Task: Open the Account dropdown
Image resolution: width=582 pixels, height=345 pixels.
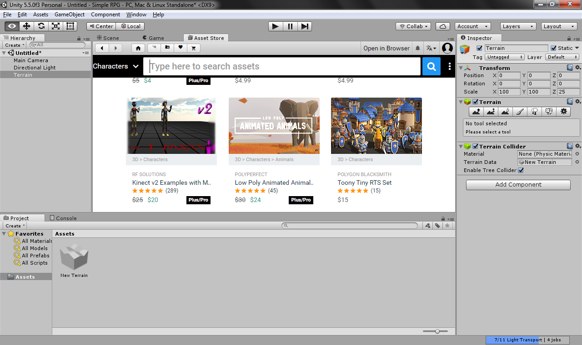Action: click(x=473, y=26)
